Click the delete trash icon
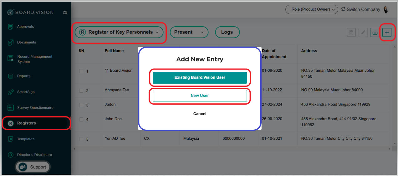 (351, 32)
